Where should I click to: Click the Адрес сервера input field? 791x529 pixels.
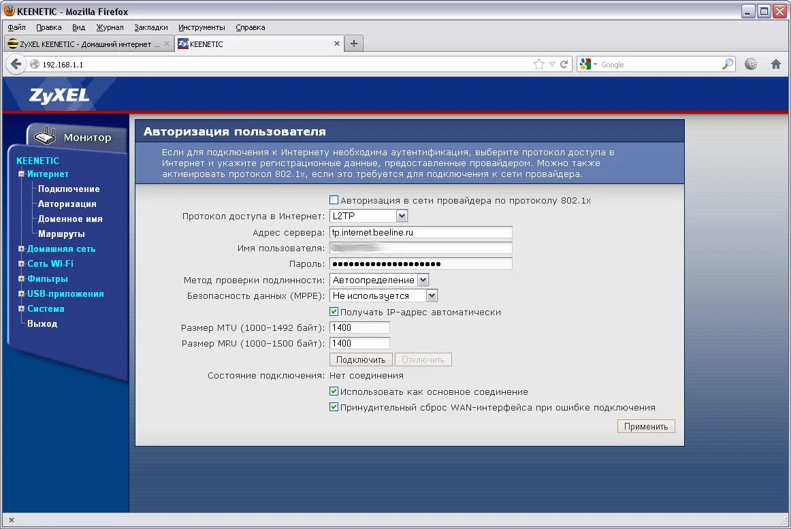coord(421,232)
